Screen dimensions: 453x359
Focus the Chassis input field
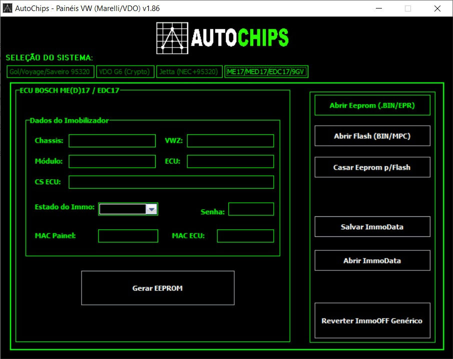(112, 141)
